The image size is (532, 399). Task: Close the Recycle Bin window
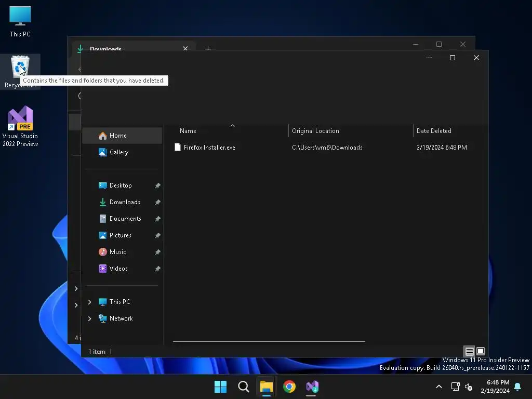click(x=476, y=58)
